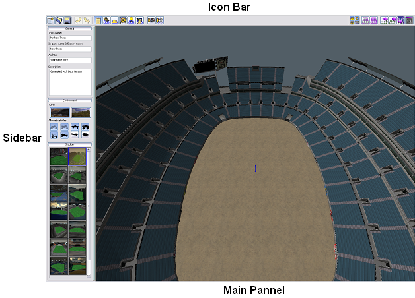Select the right stadium thumbnail in second row

(77, 175)
